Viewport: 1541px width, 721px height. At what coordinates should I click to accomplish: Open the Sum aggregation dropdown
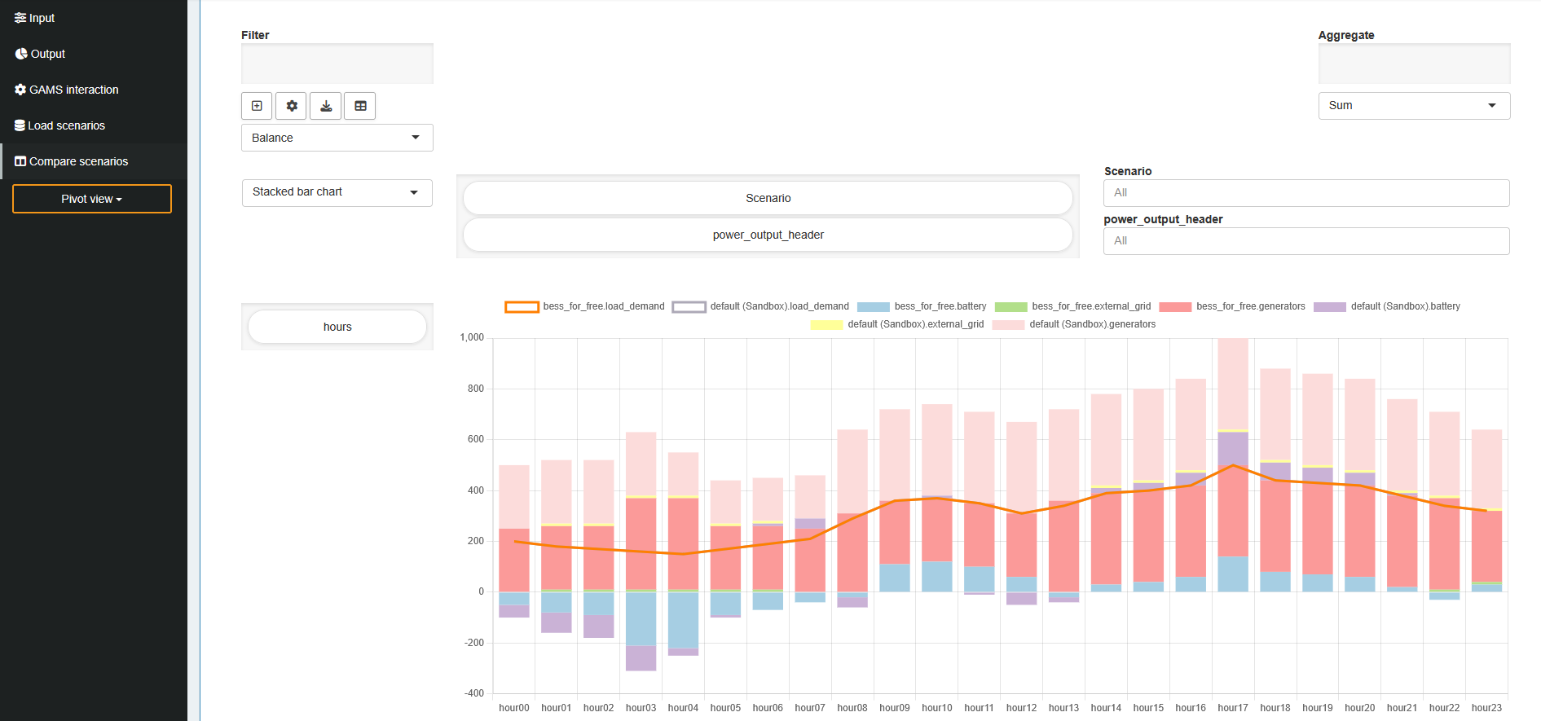tap(1413, 106)
